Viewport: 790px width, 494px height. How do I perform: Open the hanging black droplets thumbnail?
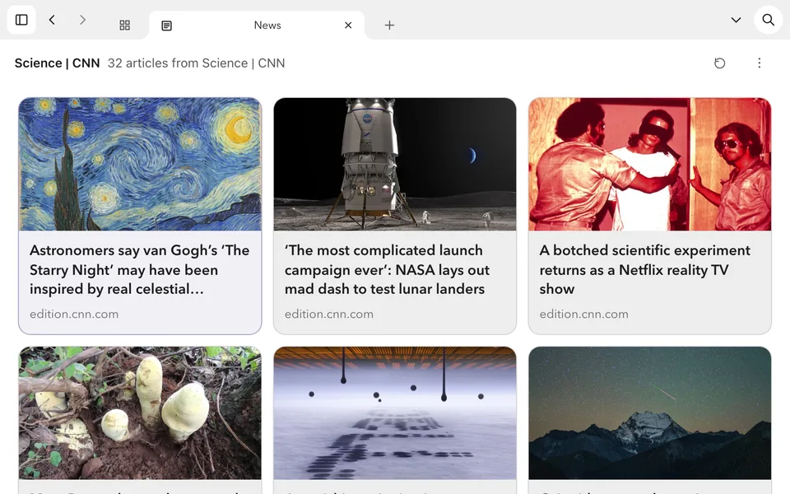pyautogui.click(x=395, y=412)
